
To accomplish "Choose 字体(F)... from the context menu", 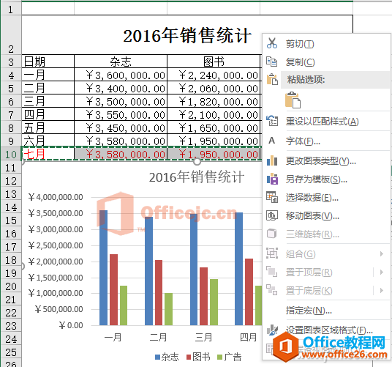I will 303,141.
